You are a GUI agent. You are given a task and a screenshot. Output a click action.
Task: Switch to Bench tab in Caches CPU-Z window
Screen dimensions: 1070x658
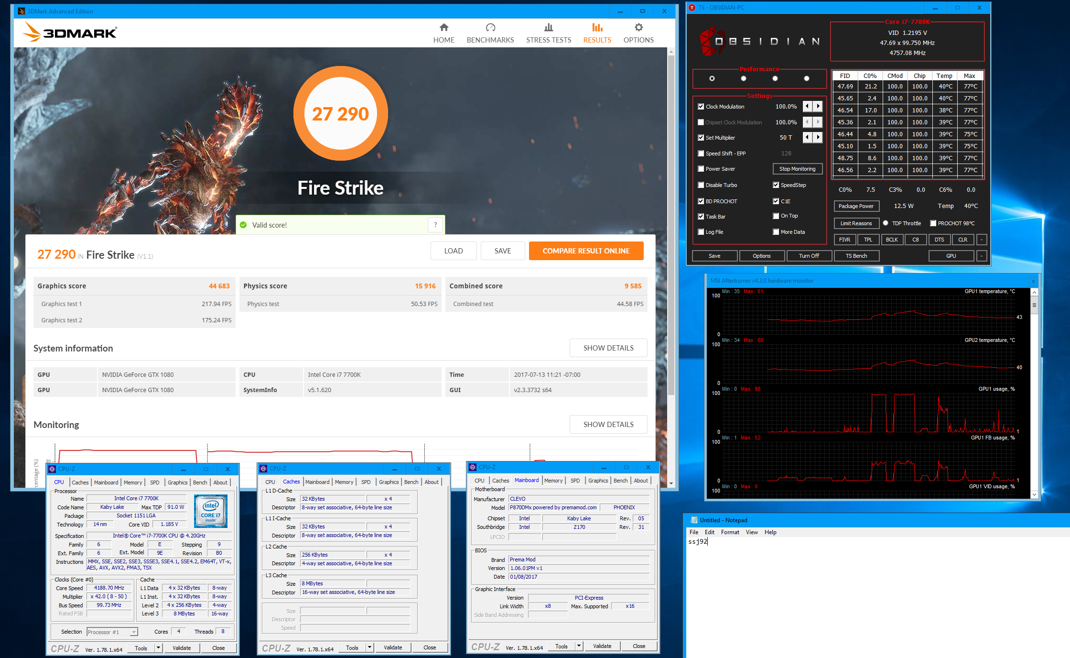pos(411,482)
